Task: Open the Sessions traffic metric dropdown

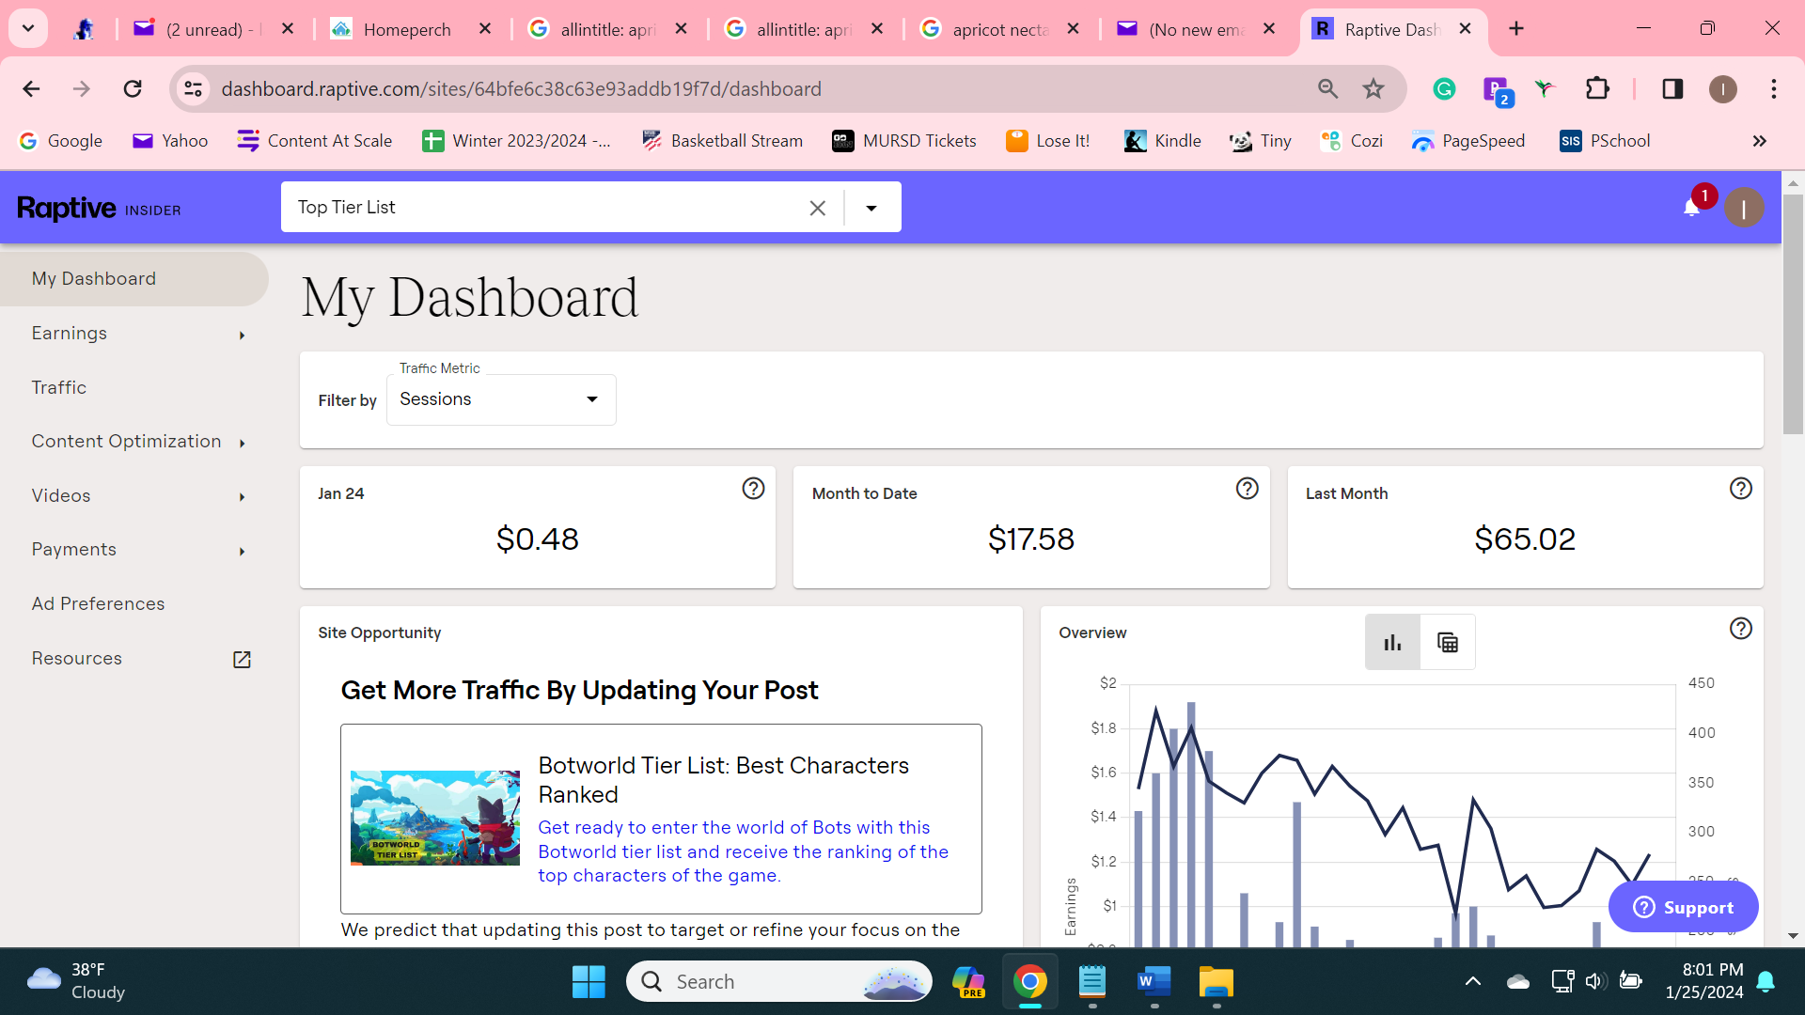Action: 501,399
